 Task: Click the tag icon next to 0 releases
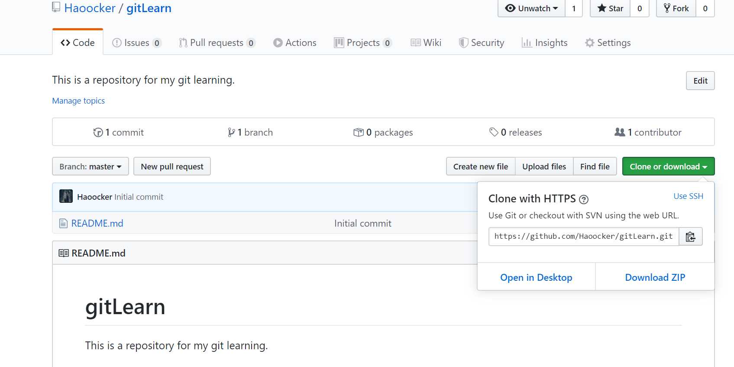click(x=494, y=132)
